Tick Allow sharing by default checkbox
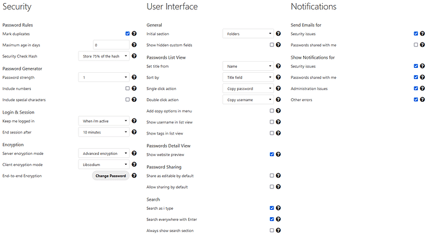 (x=272, y=187)
